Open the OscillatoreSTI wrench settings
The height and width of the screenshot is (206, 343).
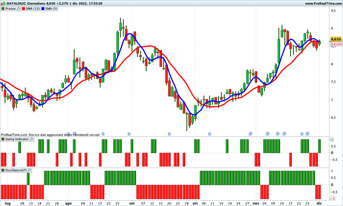point(29,170)
